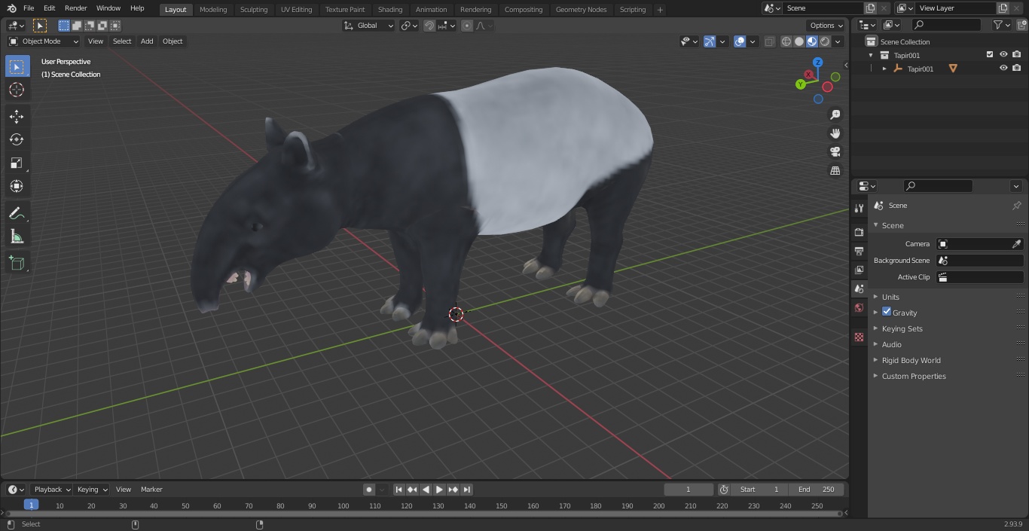The image size is (1029, 531).
Task: Pin the Scene properties panel
Action: pos(1016,205)
